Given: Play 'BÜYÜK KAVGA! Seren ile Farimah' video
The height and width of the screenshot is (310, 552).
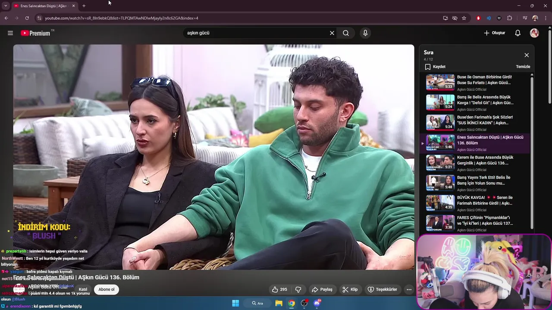Looking at the screenshot, I should [x=474, y=203].
